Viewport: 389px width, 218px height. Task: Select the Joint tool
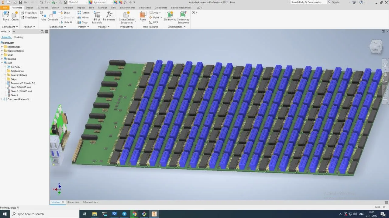(x=43, y=16)
